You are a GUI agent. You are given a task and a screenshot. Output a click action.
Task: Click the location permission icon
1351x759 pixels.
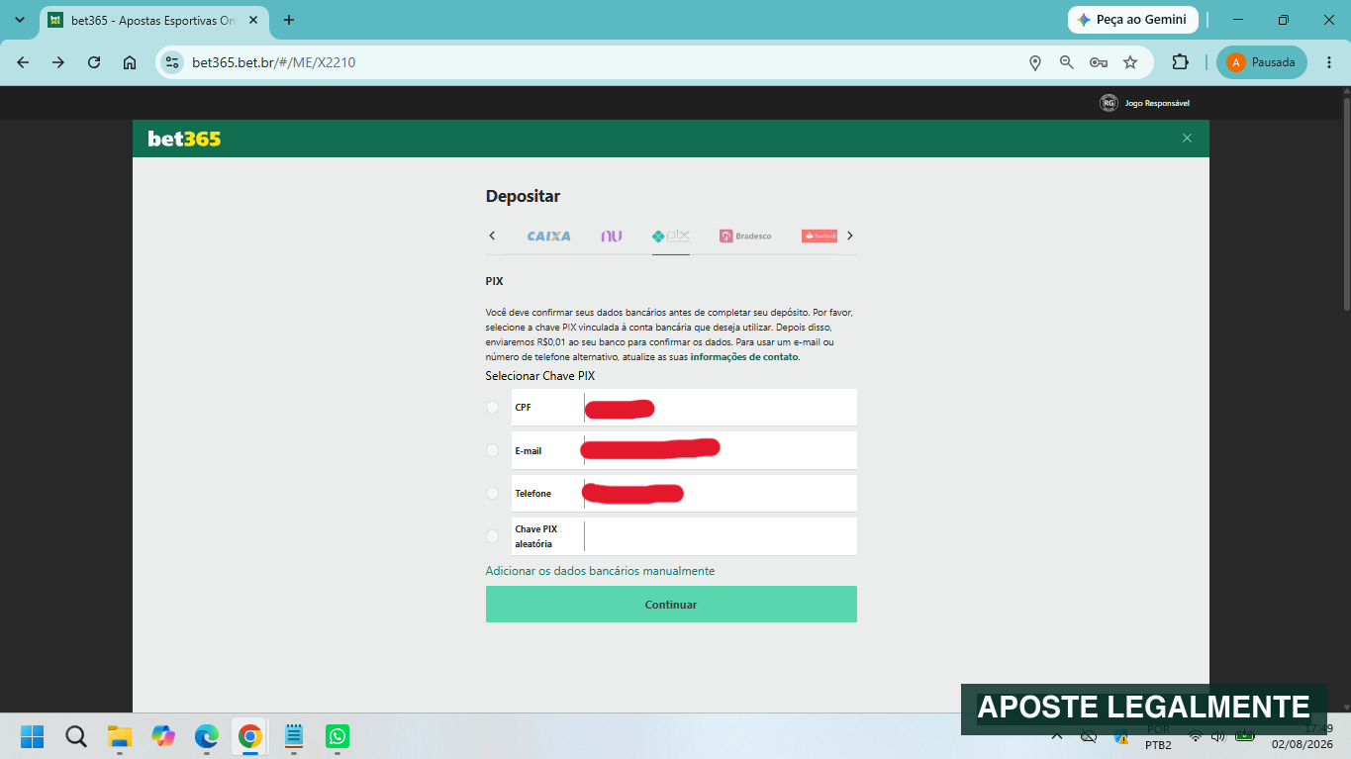pos(1035,62)
